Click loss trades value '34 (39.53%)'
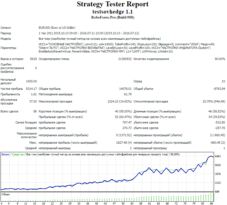 (217, 117)
